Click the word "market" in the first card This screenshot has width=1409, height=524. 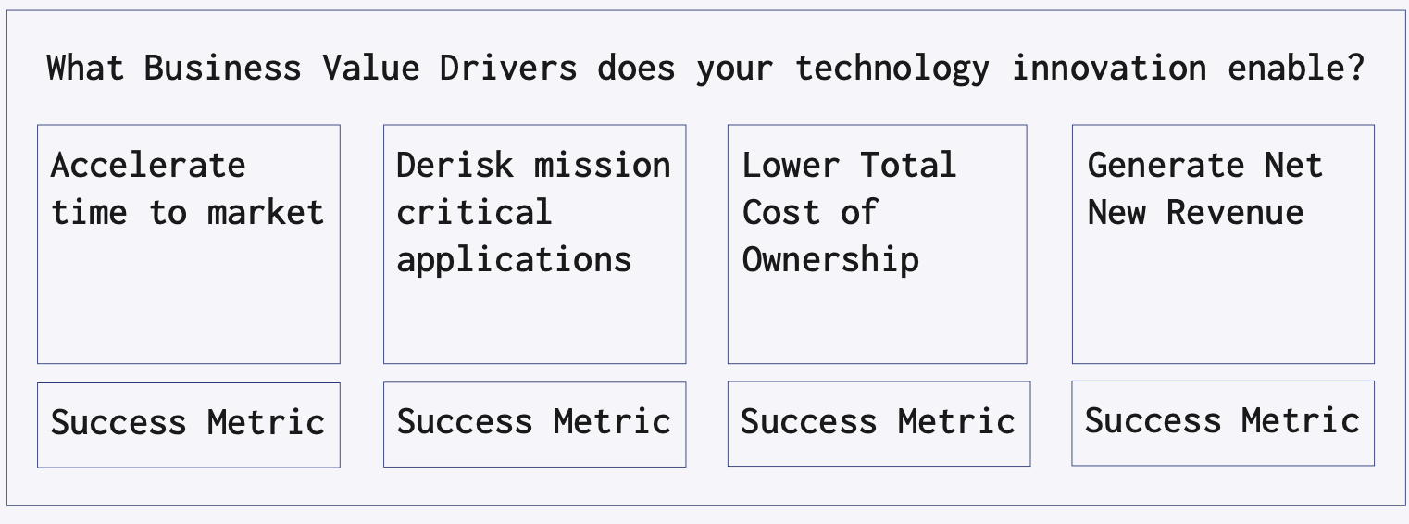[x=266, y=213]
